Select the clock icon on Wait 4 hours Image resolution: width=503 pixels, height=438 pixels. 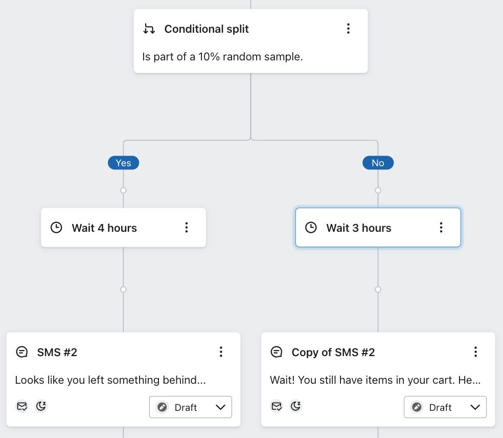tap(56, 227)
